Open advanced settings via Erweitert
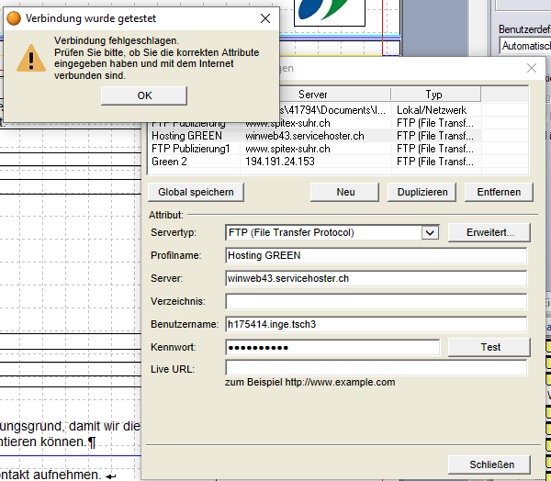The height and width of the screenshot is (481, 551). pos(489,233)
